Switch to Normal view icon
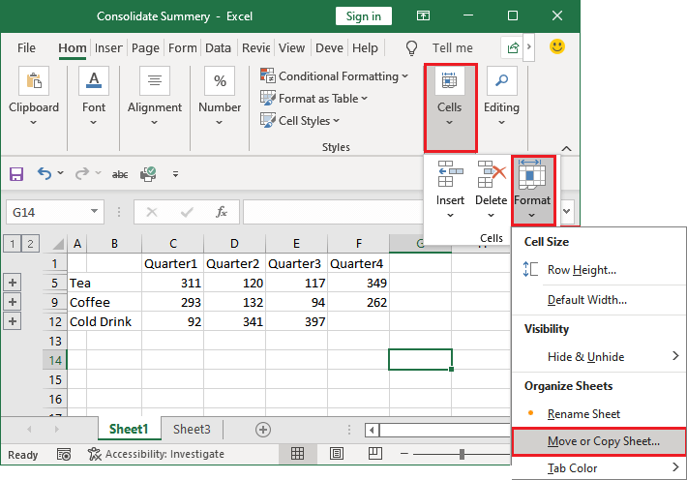687x480 pixels. pyautogui.click(x=297, y=453)
